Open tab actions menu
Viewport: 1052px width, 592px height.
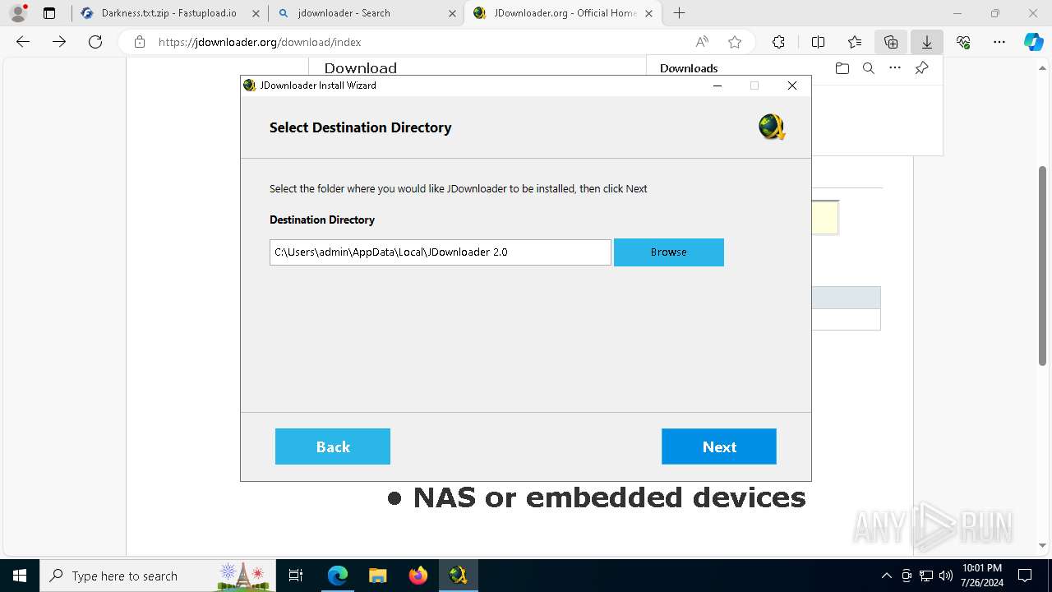49,13
